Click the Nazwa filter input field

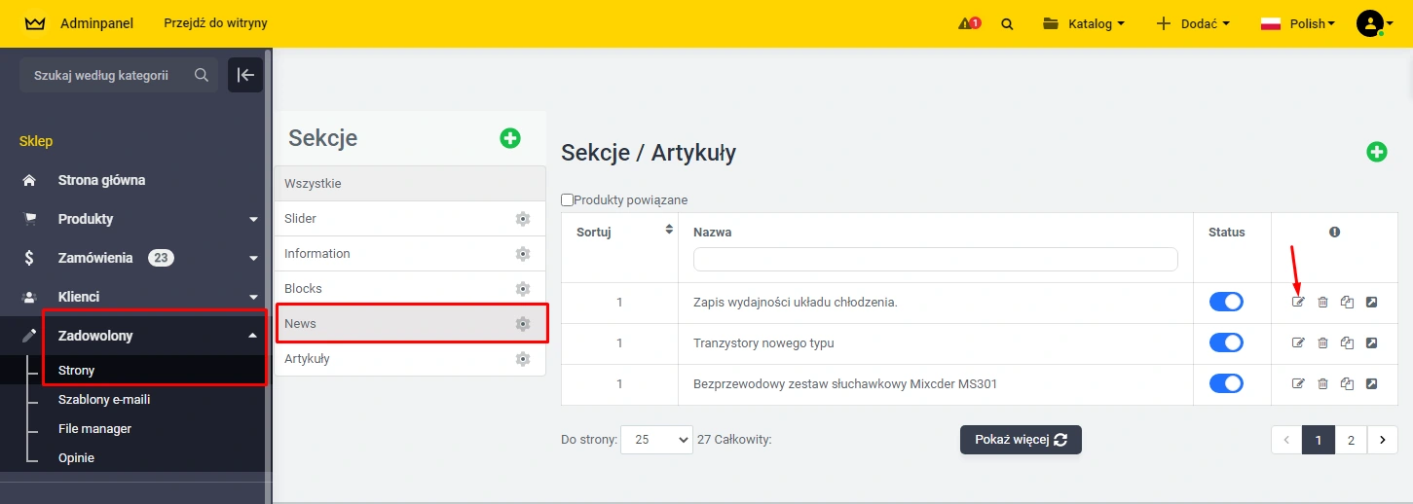935,259
